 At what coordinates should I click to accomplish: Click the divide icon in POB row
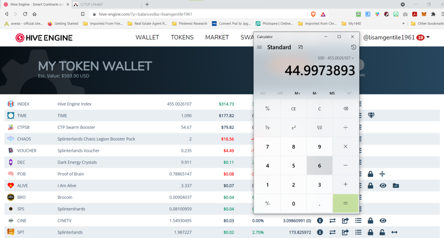(x=382, y=174)
